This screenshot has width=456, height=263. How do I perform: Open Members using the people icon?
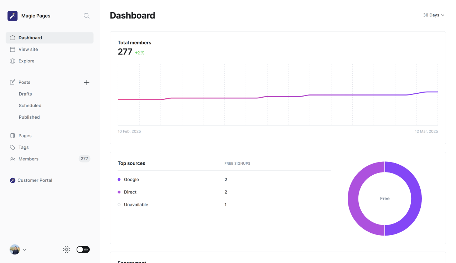[x=12, y=159]
